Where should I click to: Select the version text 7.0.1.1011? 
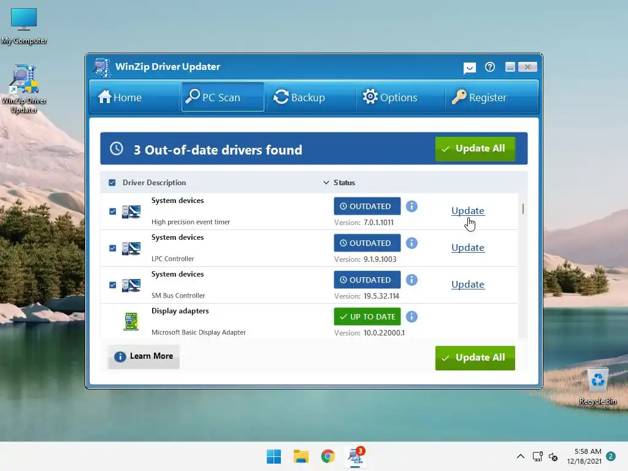pos(378,222)
